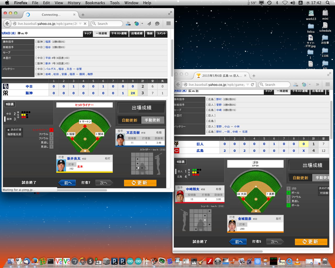Enable 自動更新 in Chunichi–Hanshin window
335x268 pixels.
(x=130, y=120)
